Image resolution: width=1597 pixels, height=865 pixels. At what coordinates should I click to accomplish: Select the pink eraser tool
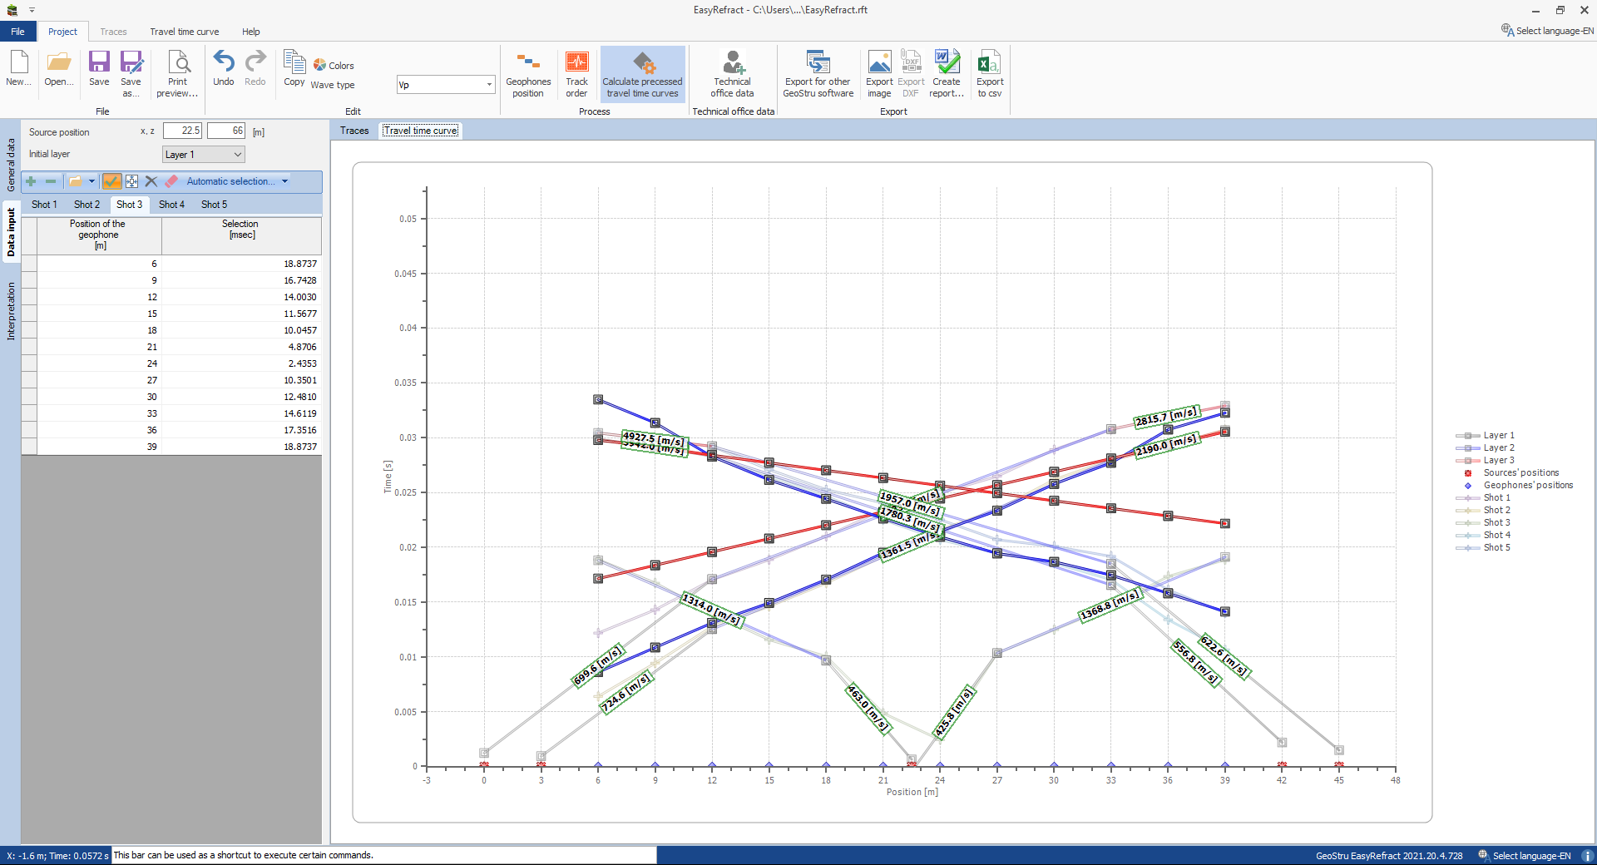point(171,181)
